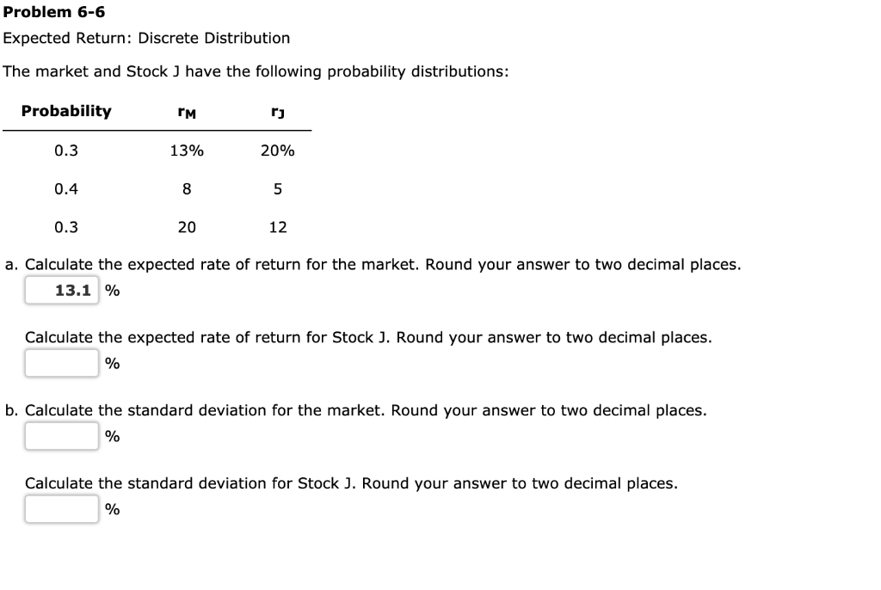Click the rM column header
881x590 pixels.
coord(186,110)
